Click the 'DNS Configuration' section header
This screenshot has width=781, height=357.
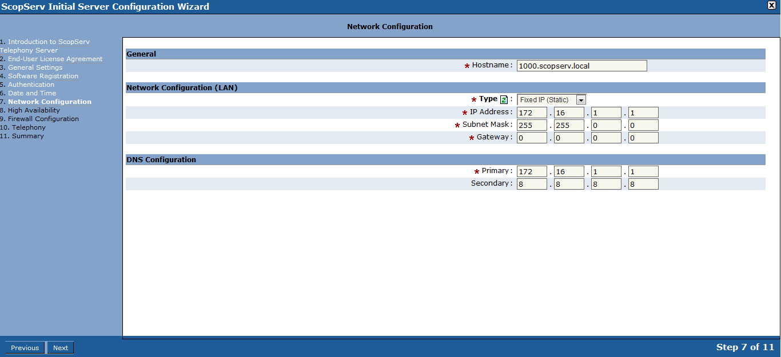[x=161, y=160]
